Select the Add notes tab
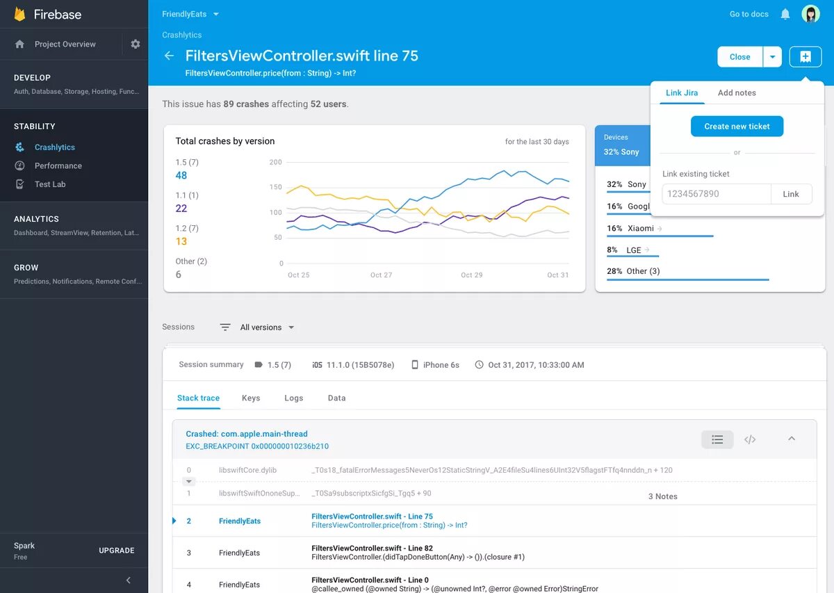 737,92
